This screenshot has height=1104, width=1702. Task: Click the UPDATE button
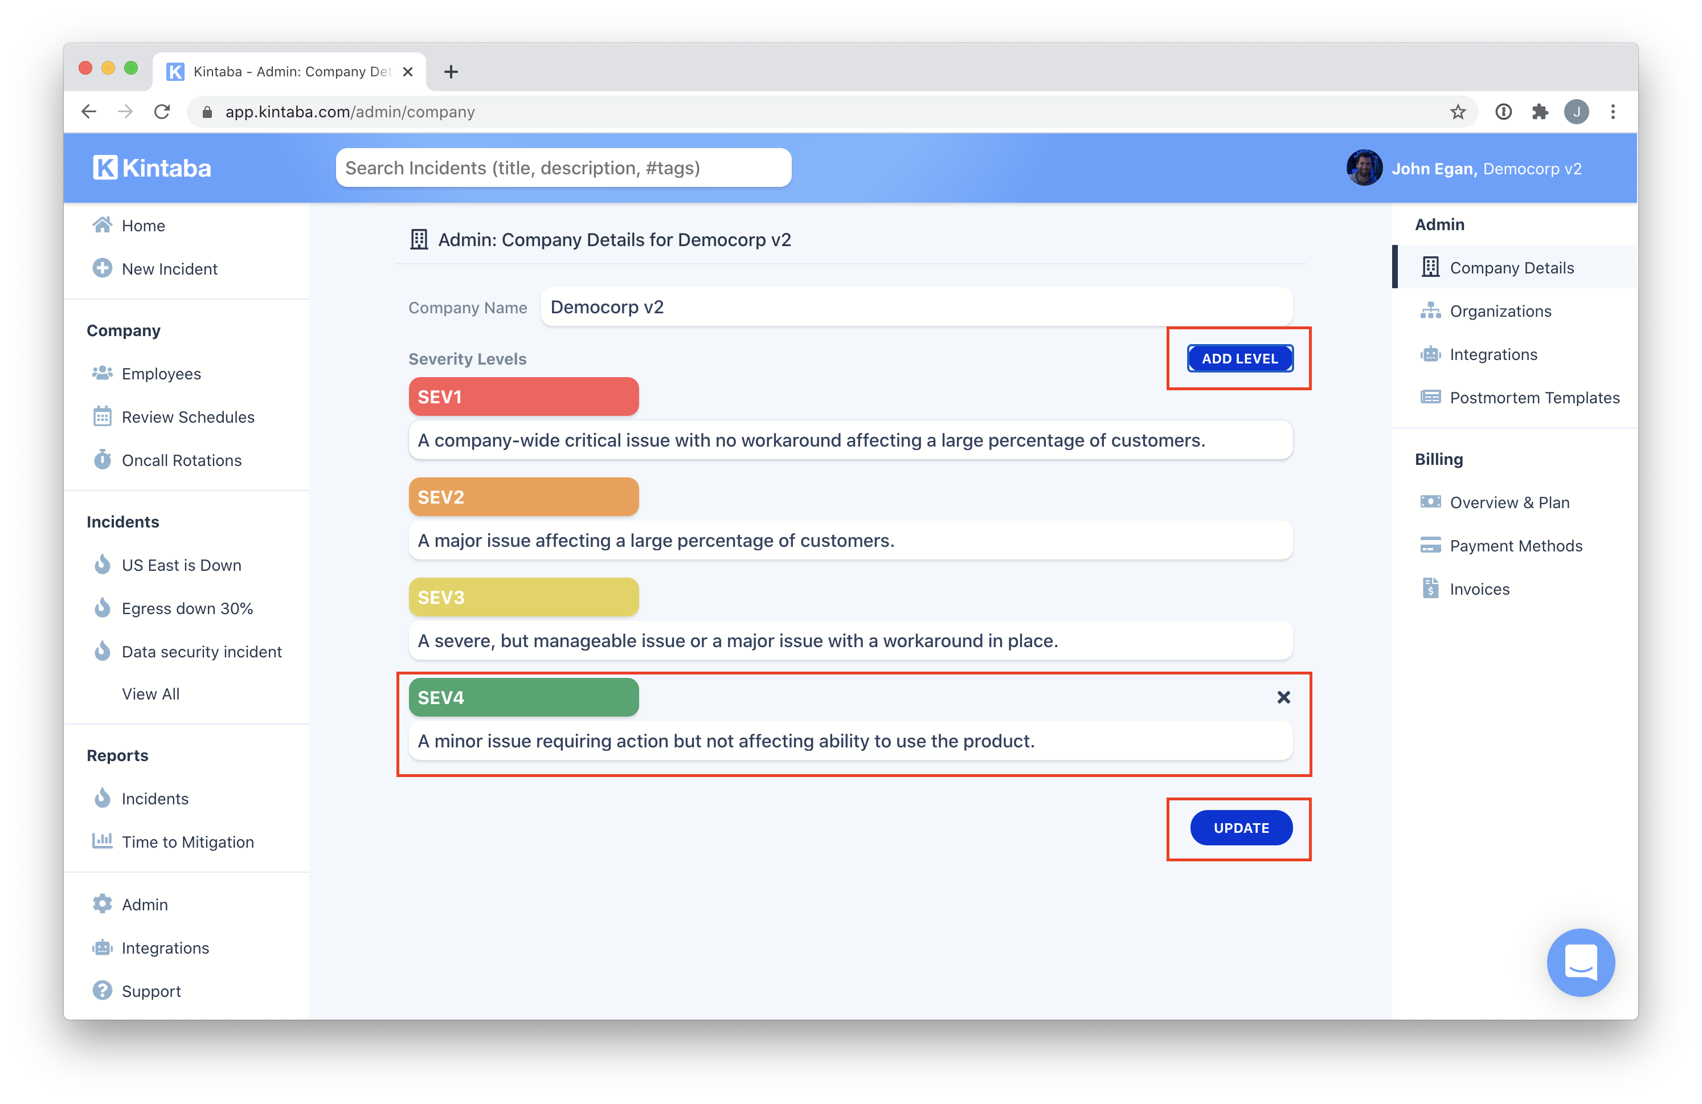pyautogui.click(x=1241, y=828)
